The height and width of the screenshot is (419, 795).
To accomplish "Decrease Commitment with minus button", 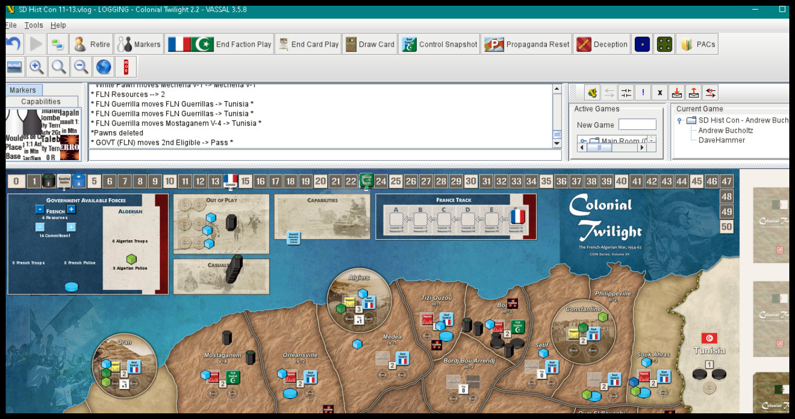I will pos(40,227).
